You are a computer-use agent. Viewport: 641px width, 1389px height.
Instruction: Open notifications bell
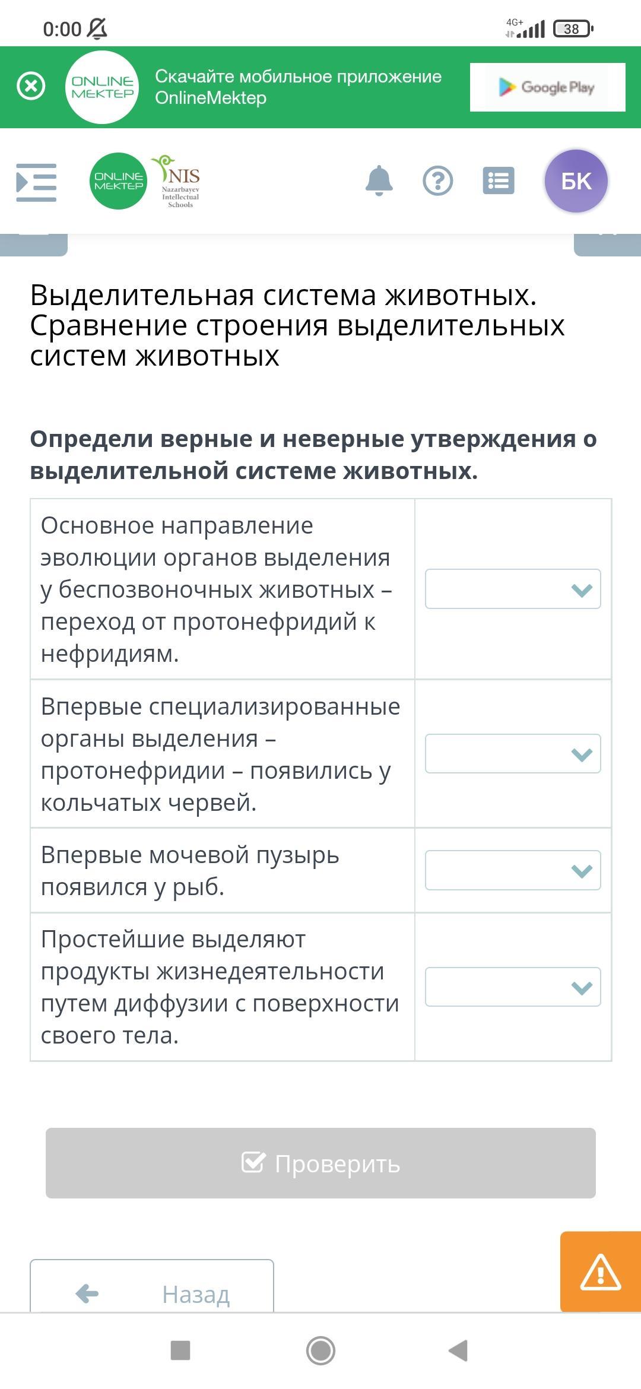(379, 181)
